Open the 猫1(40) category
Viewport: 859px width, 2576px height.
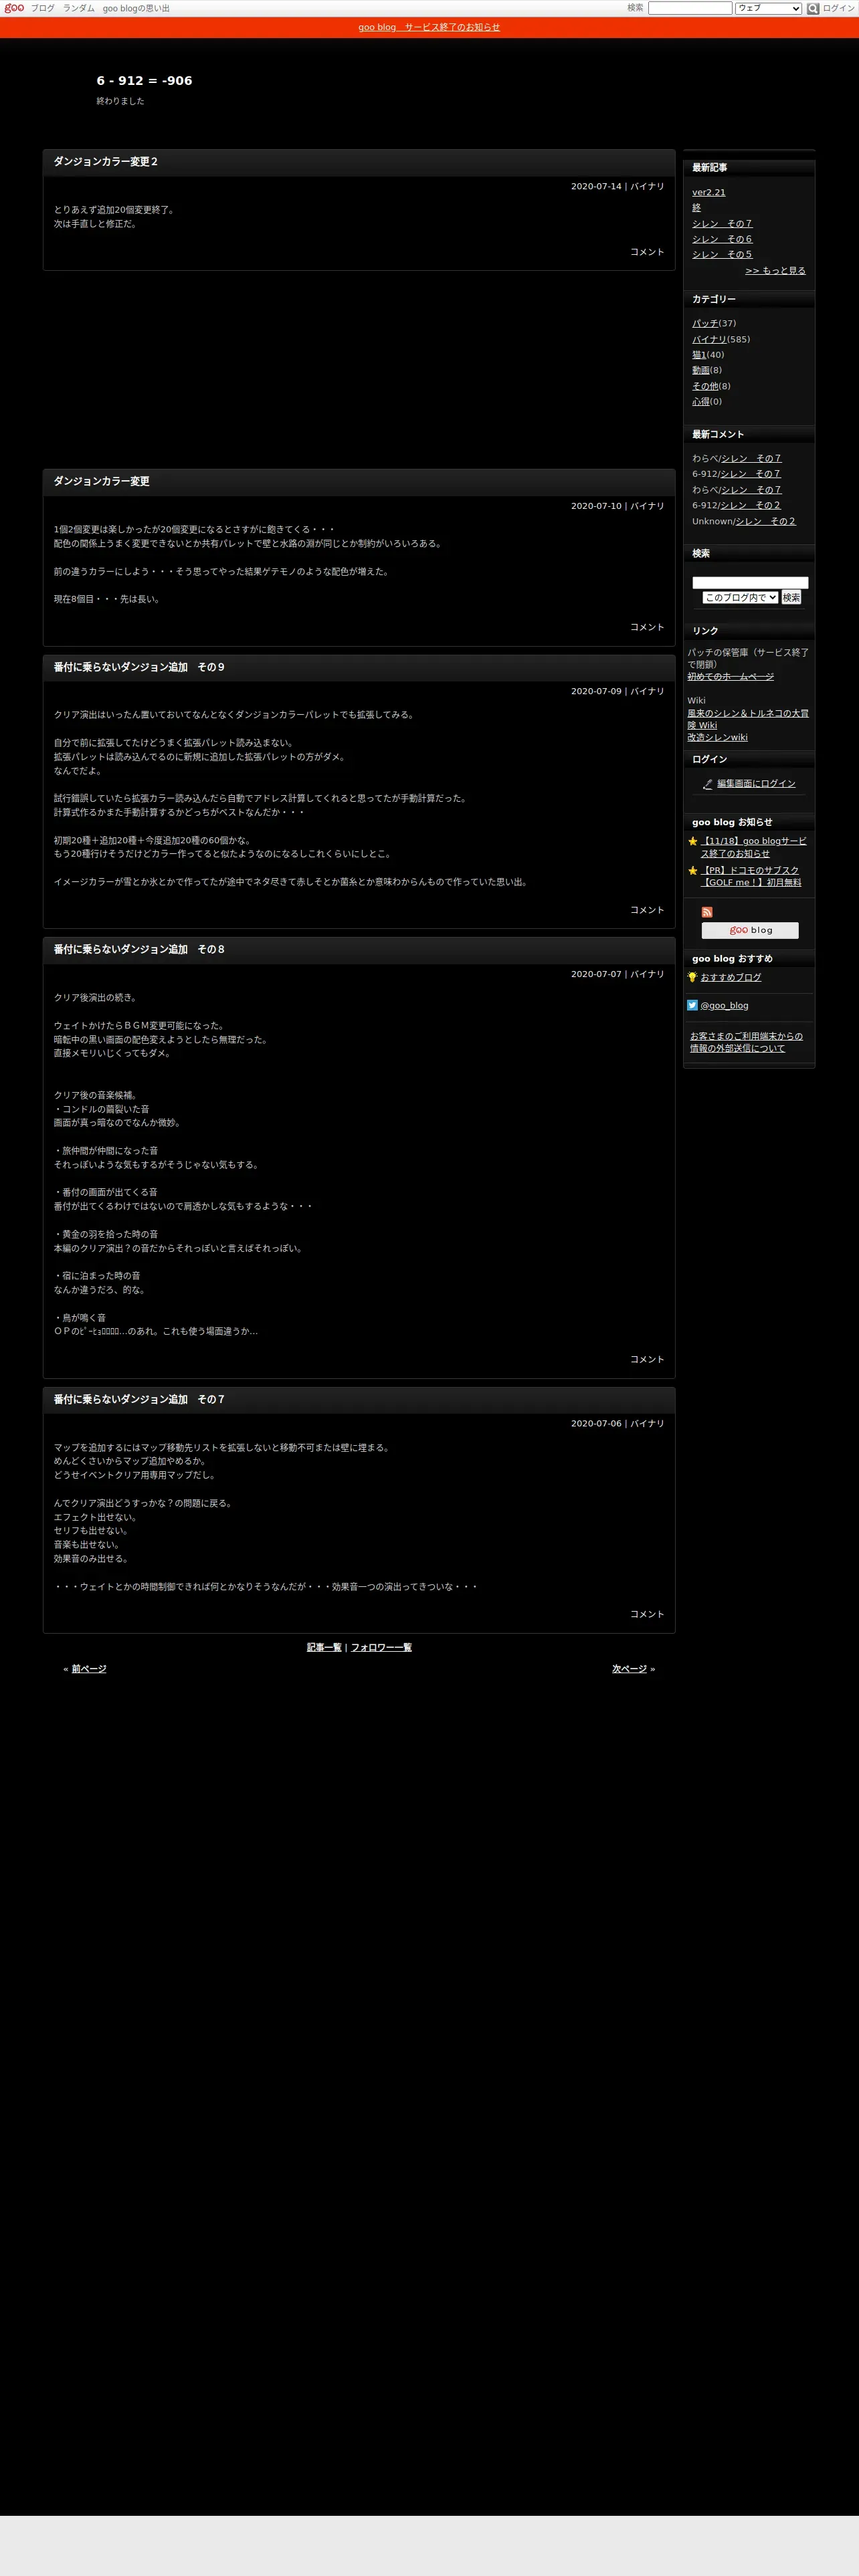[x=699, y=355]
